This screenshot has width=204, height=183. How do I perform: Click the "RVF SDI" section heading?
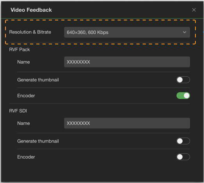click(18, 111)
